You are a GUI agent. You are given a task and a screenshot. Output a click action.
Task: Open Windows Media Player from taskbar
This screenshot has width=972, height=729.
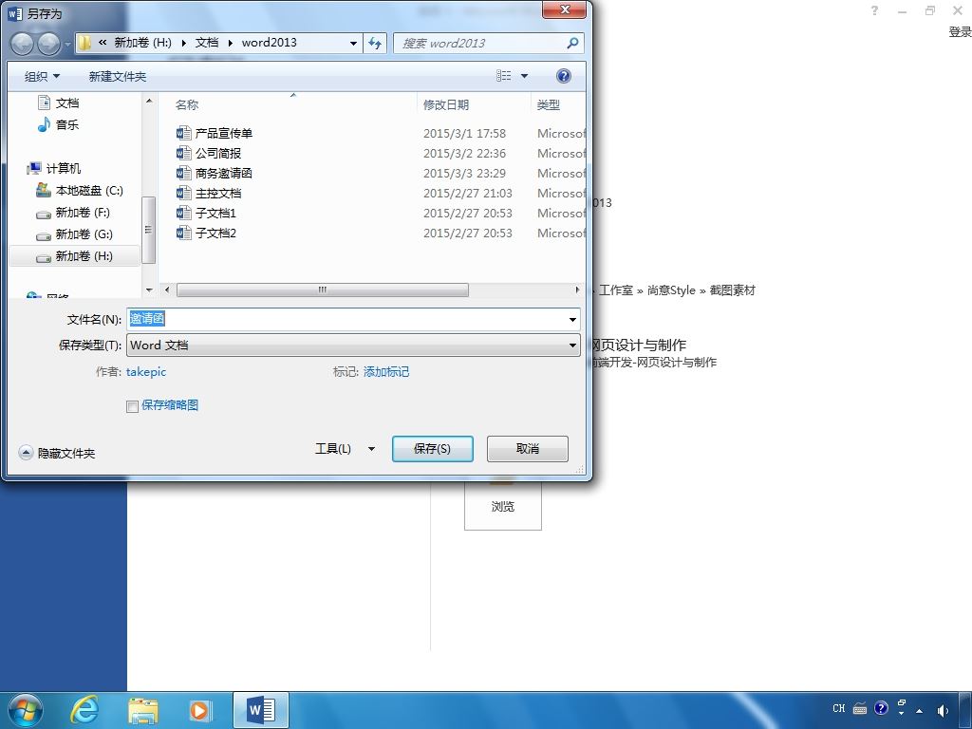point(200,710)
